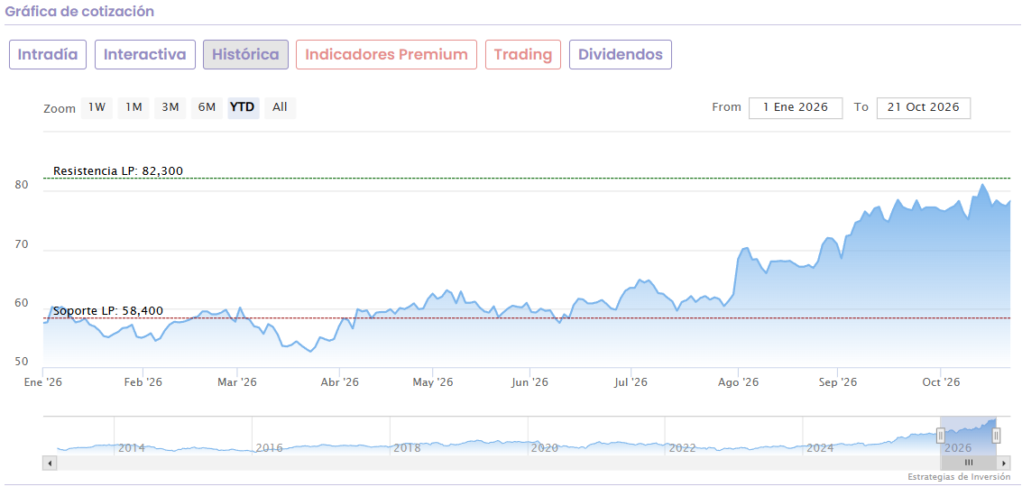Click the navigator right scroll arrow
1022x496 pixels.
point(1003,463)
